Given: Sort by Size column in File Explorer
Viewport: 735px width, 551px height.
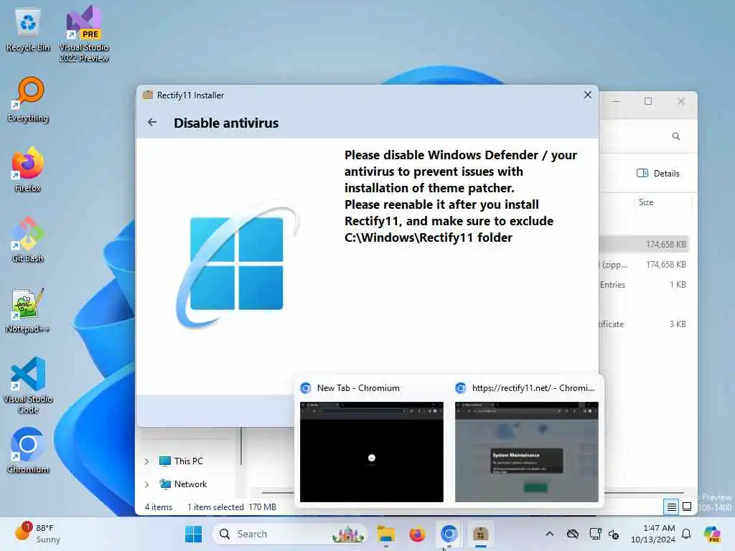Looking at the screenshot, I should click(646, 202).
